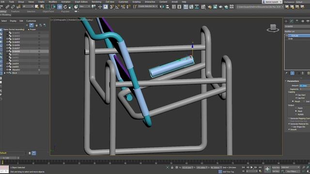This screenshot has height=174, width=310.
Task: Open the Create tab in command panel
Action: [x=286, y=21]
